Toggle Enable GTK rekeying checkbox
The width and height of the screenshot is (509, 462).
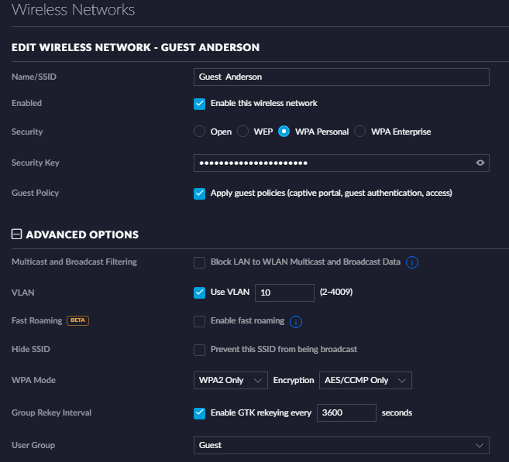[x=199, y=413]
